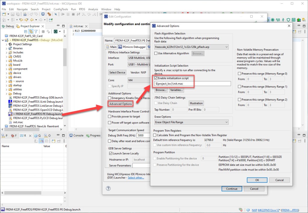Click the filter funnel icon in Project Explorer

coord(36,31)
